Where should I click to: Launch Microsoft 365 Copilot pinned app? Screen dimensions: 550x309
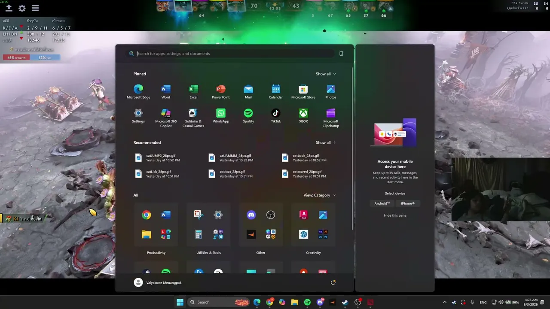[166, 118]
